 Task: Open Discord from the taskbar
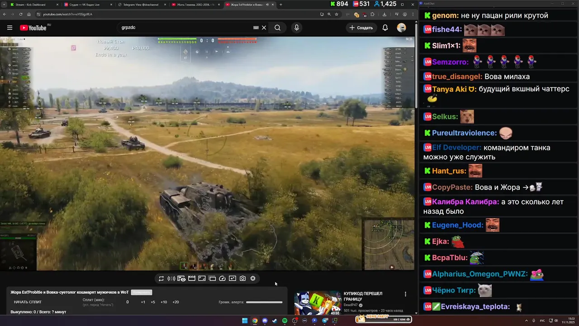tap(265, 321)
